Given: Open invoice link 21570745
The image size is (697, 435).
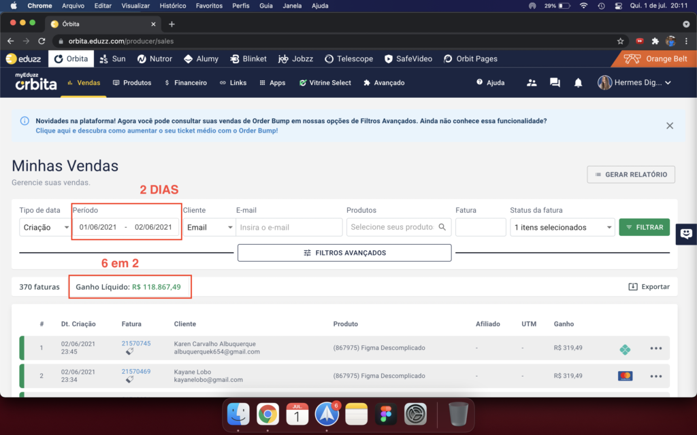Looking at the screenshot, I should point(136,343).
